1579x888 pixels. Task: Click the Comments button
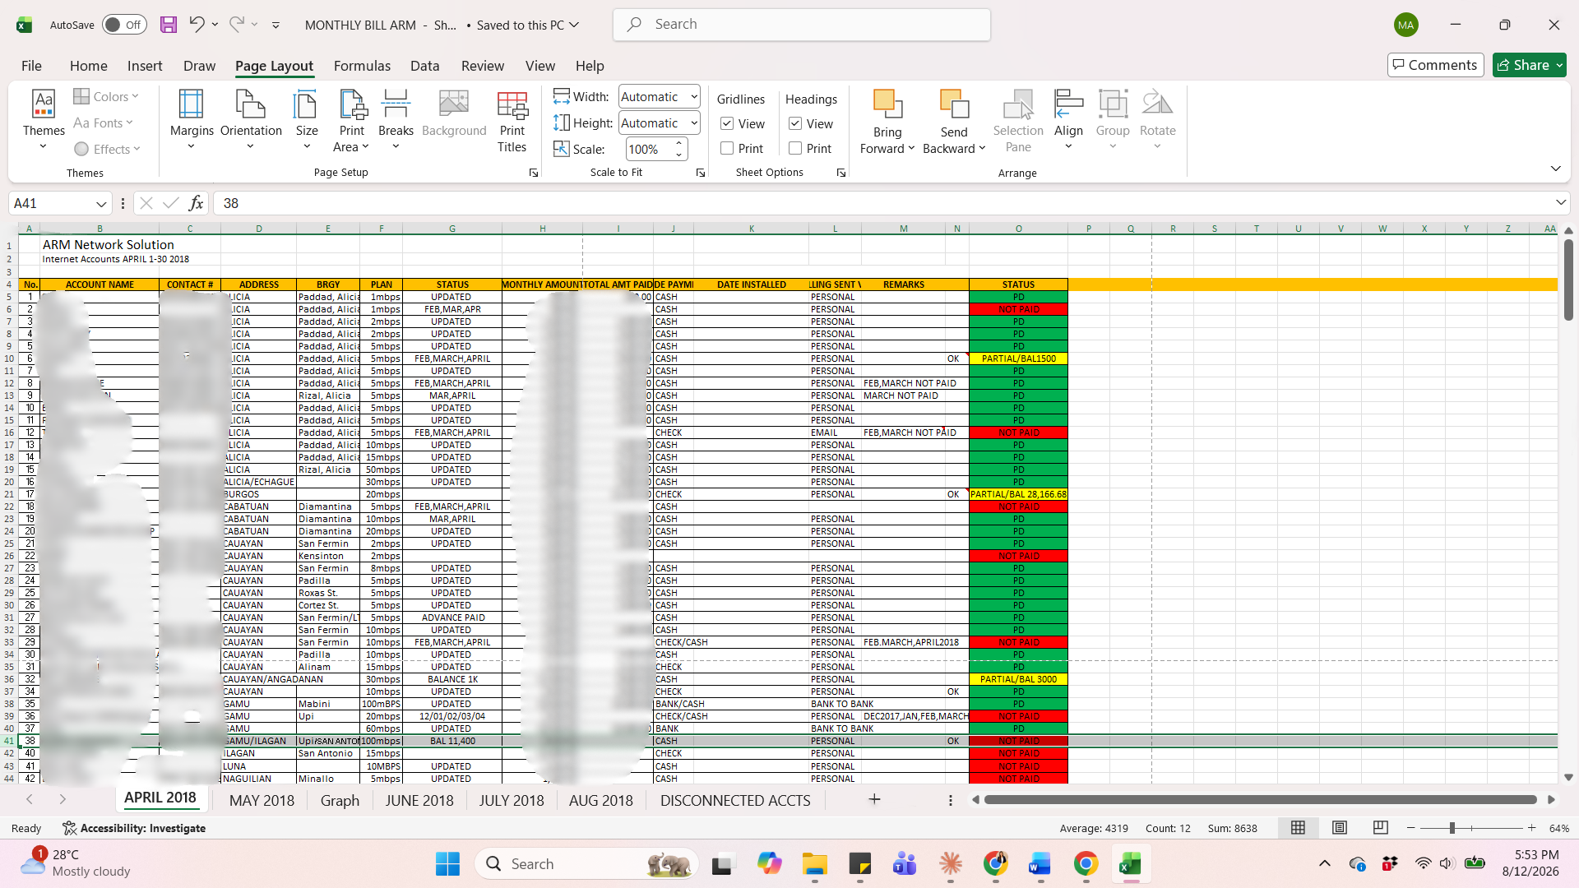[x=1435, y=65]
